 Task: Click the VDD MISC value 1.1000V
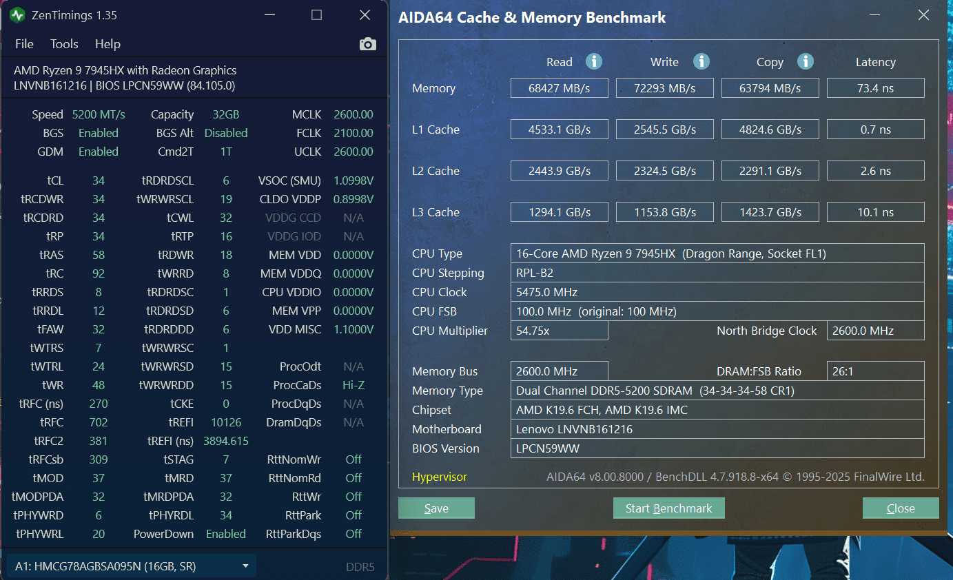point(353,329)
